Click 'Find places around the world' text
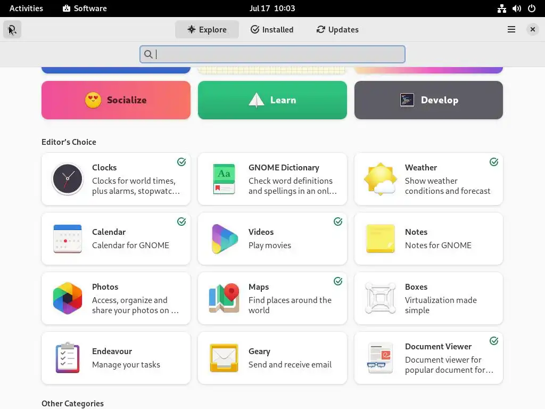Screen dimensions: 545x409 coord(290,305)
